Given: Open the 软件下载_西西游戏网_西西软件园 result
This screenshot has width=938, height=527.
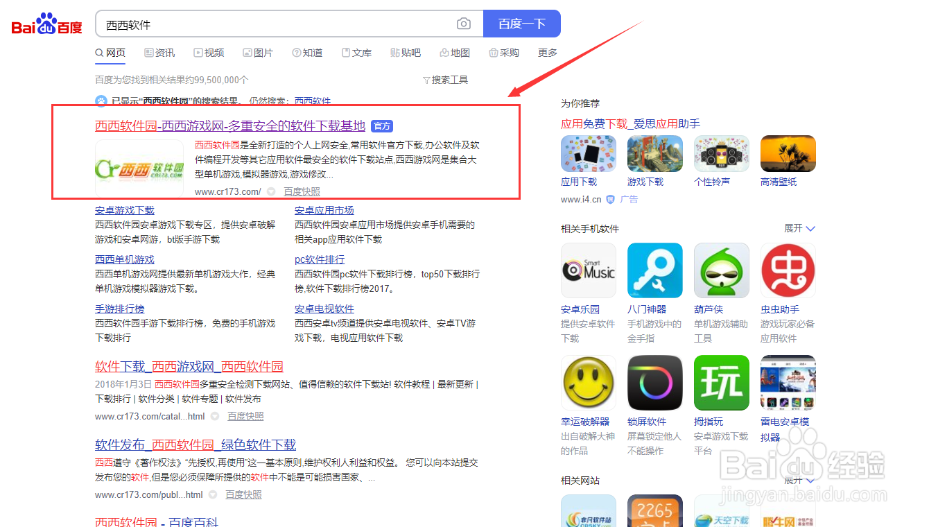Looking at the screenshot, I should pos(189,366).
